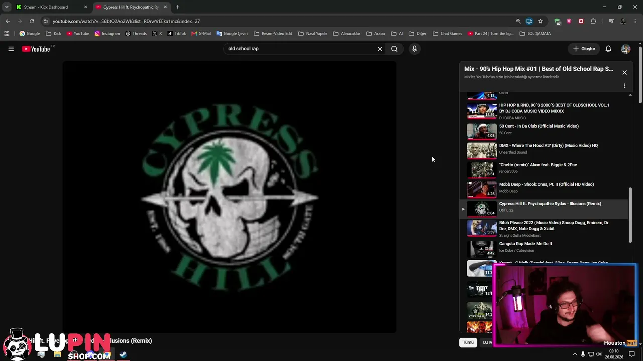Open the taskbar clock showing 02:10

pyautogui.click(x=614, y=354)
